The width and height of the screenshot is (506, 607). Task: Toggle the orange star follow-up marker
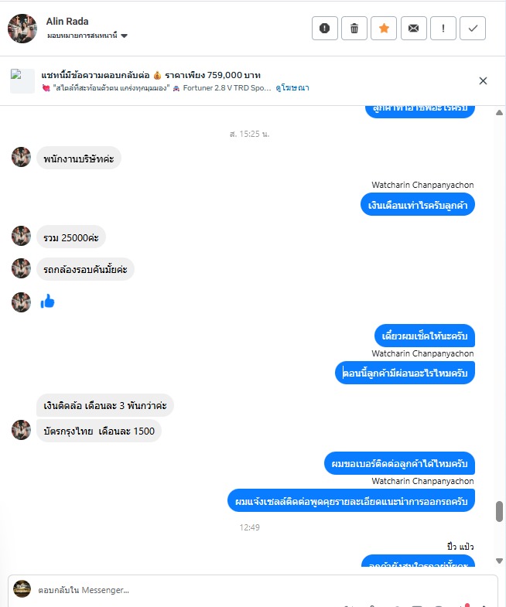pos(384,29)
